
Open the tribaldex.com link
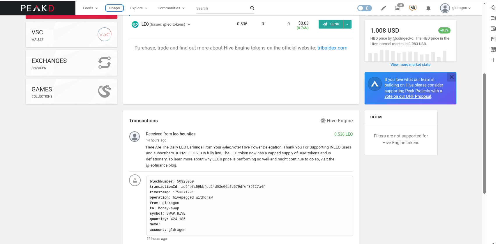[x=332, y=48]
